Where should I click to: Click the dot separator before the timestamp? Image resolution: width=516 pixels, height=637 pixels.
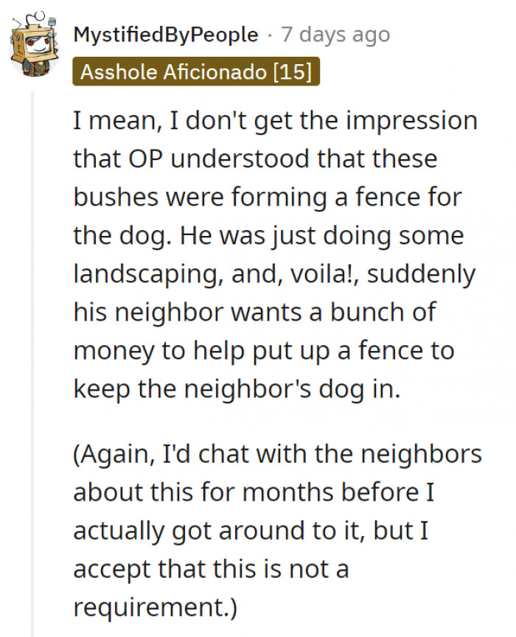click(270, 35)
